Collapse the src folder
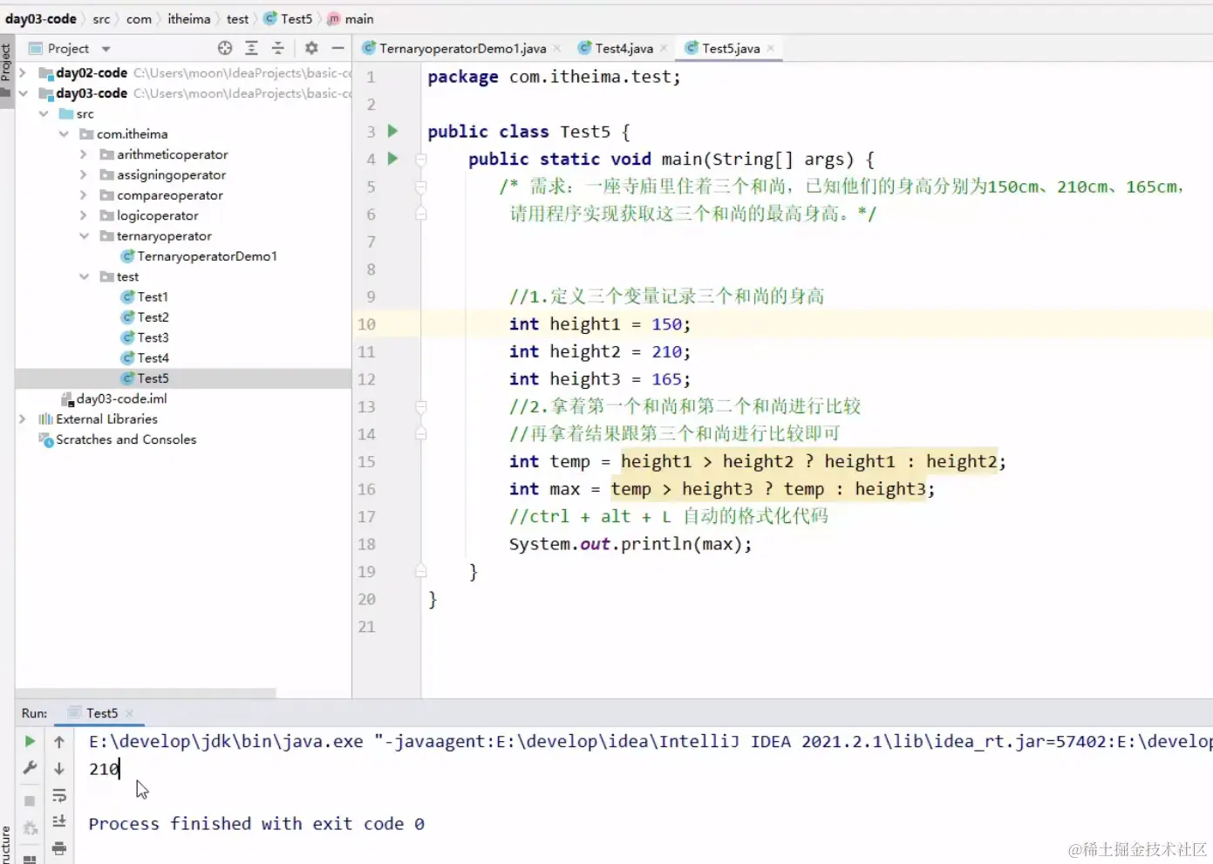 [x=43, y=114]
